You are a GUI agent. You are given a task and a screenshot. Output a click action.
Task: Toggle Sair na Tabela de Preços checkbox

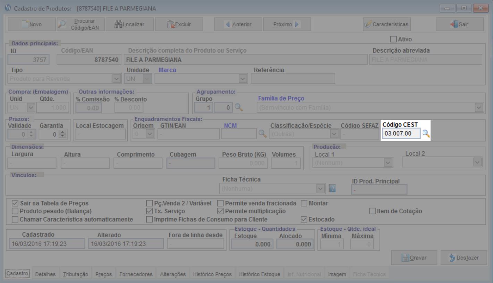pos(15,203)
